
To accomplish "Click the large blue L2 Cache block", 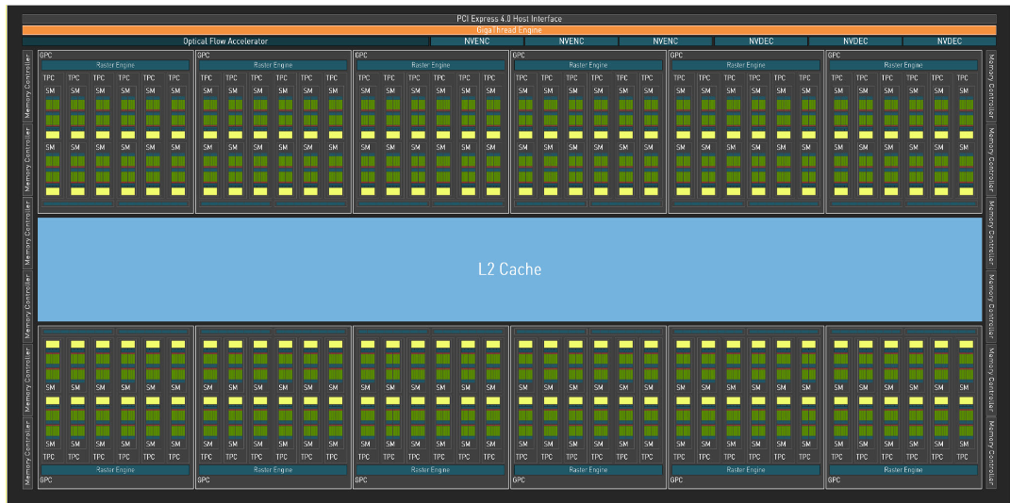I will [508, 269].
